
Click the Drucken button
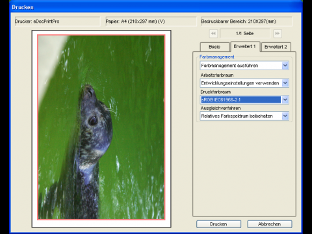218,224
